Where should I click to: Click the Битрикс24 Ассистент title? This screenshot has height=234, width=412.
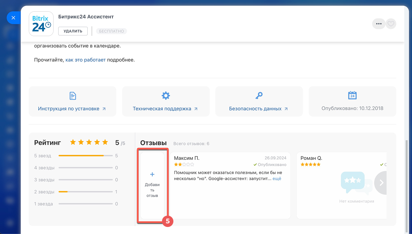click(x=86, y=17)
